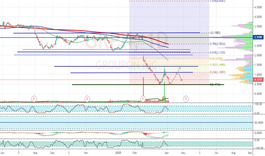Click the 2.5000 price axis value
This screenshot has height=156, width=265.
[258, 46]
